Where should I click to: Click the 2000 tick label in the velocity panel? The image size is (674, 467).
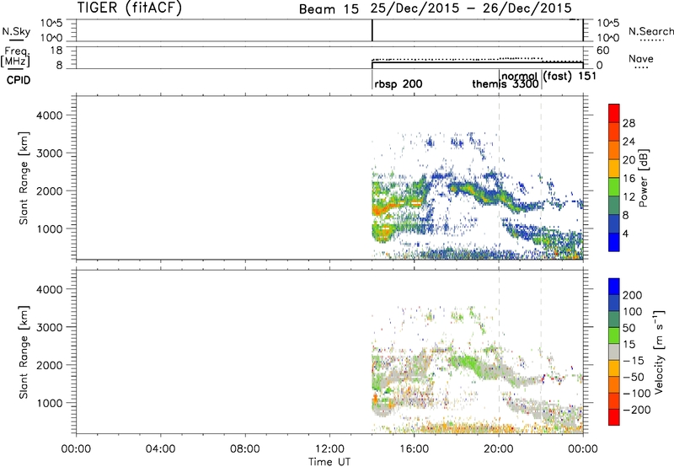pyautogui.click(x=50, y=365)
